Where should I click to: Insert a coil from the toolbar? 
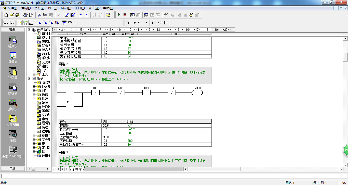pyautogui.click(x=159, y=23)
